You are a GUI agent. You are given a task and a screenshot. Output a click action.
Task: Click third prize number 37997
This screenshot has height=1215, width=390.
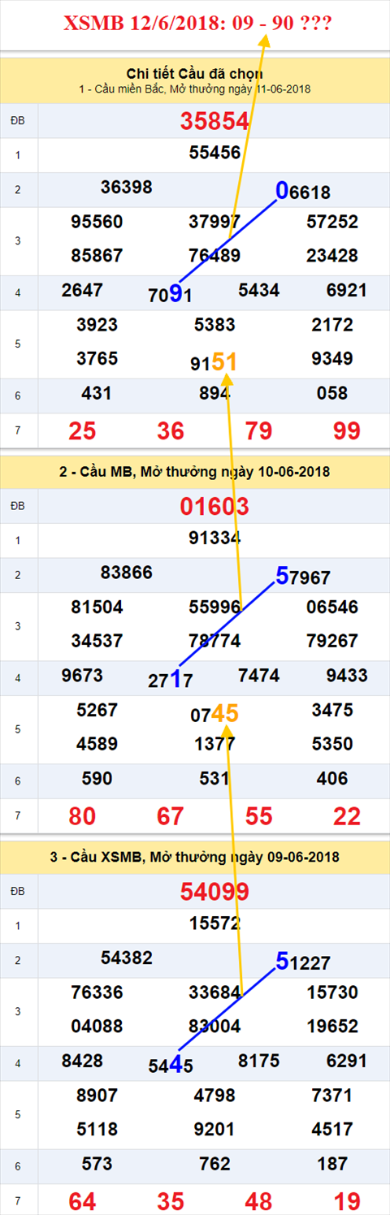coord(214,222)
